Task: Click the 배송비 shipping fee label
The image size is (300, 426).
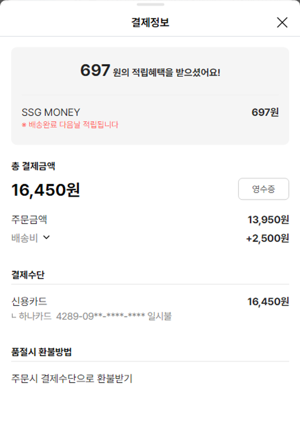Action: [x=24, y=238]
